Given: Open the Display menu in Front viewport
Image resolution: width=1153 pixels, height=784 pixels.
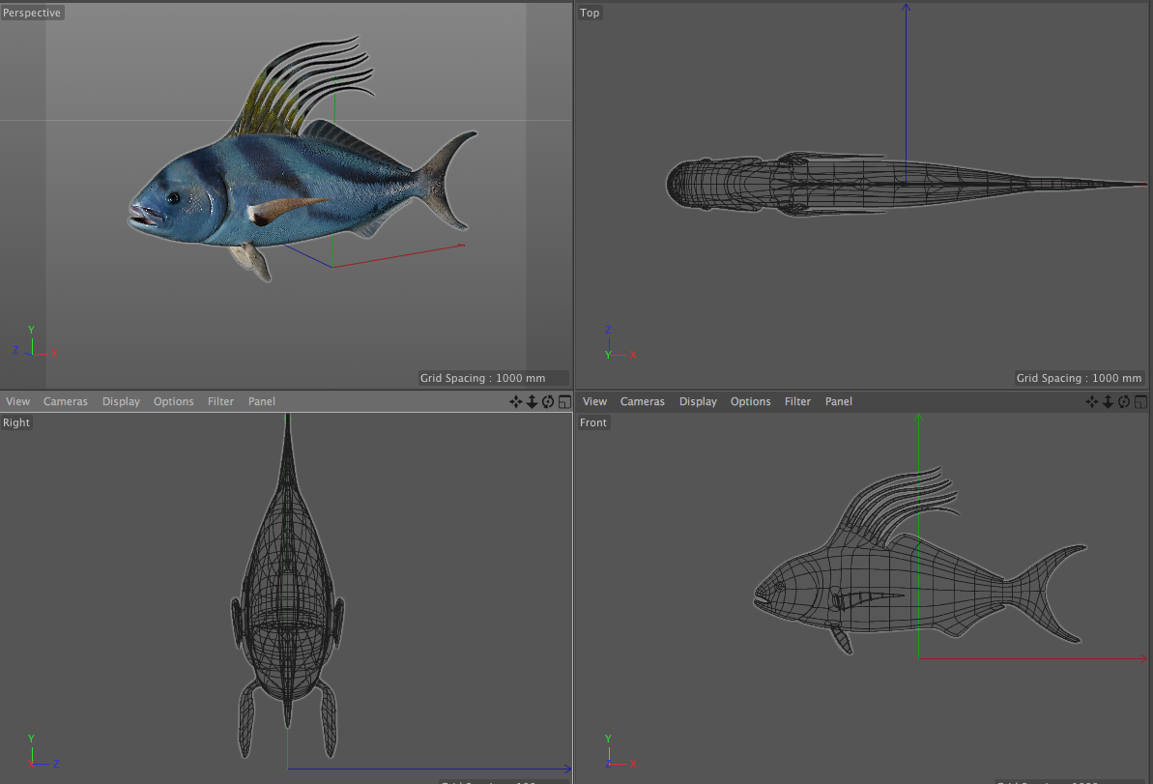Looking at the screenshot, I should 698,401.
